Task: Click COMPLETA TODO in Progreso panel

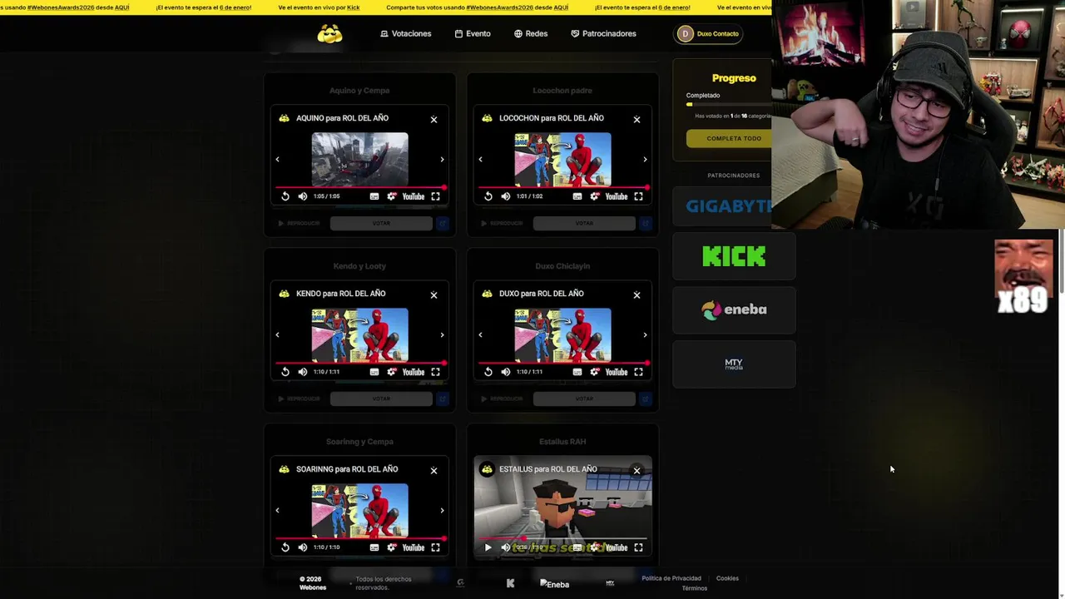Action: tap(730, 138)
